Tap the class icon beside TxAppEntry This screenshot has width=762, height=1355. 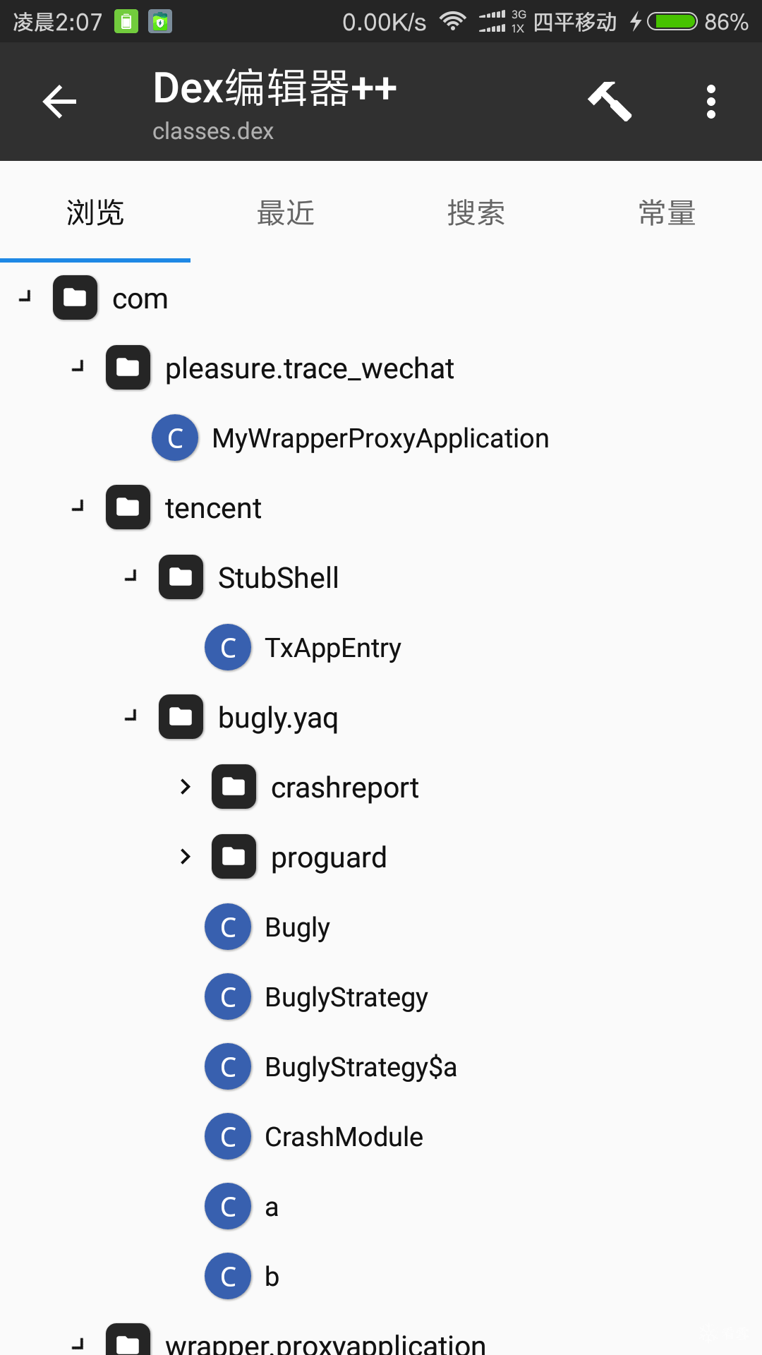click(228, 648)
